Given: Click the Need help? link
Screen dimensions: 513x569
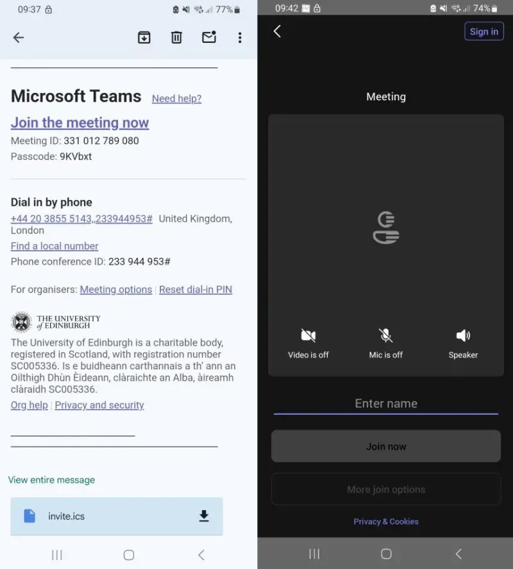Looking at the screenshot, I should pyautogui.click(x=176, y=98).
